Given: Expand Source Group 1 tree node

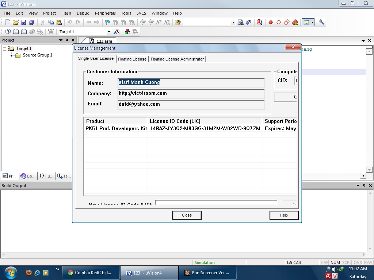Looking at the screenshot, I should (11, 55).
